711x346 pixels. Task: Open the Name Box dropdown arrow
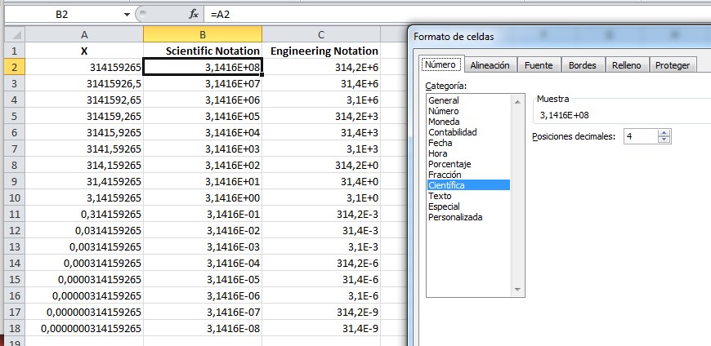pyautogui.click(x=127, y=15)
